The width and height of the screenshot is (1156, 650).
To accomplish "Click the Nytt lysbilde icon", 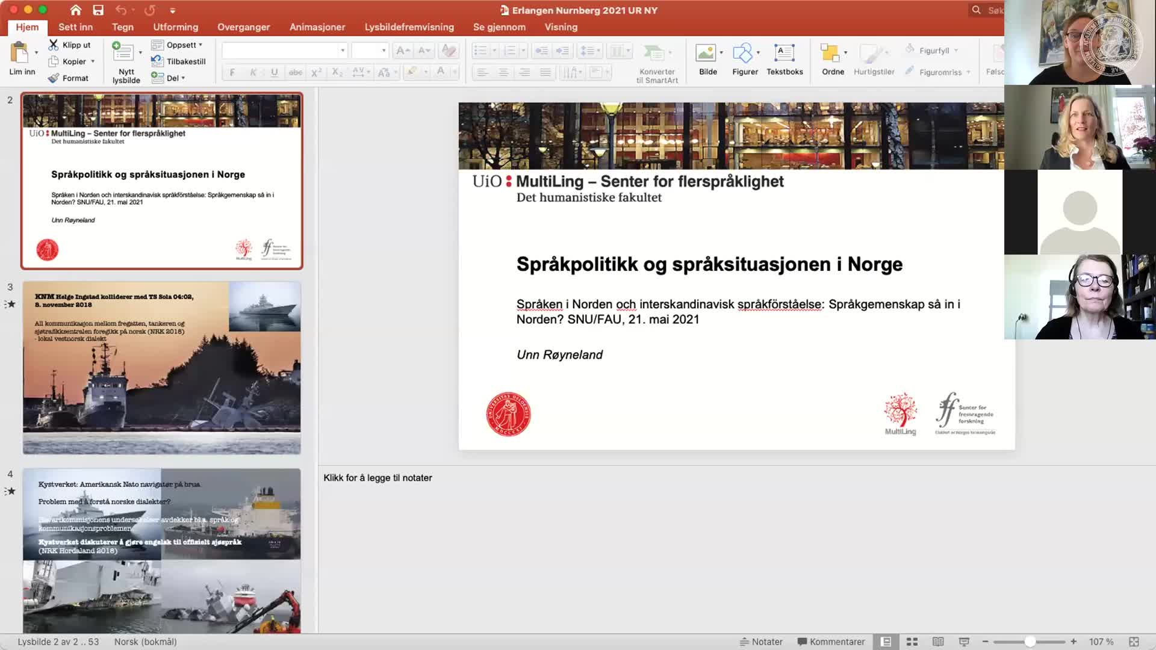I will coord(123,53).
